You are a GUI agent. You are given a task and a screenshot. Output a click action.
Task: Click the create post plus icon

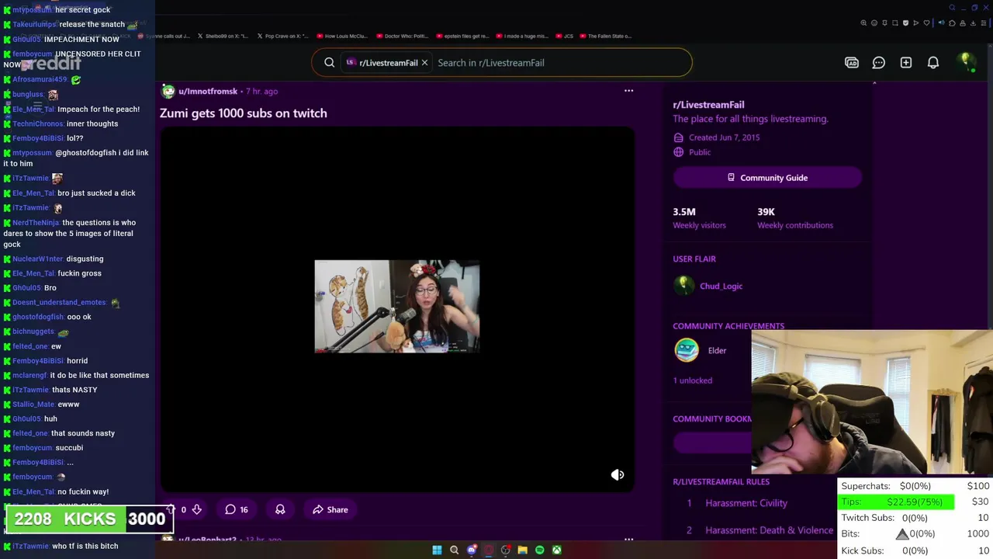[906, 62]
